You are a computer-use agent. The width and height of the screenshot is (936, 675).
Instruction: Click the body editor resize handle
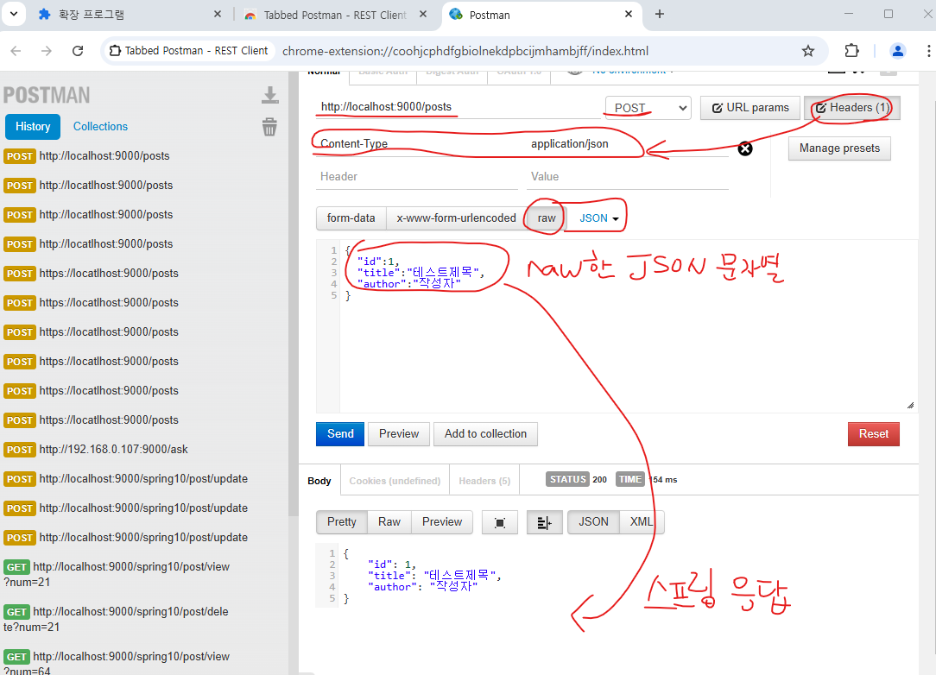[x=910, y=405]
